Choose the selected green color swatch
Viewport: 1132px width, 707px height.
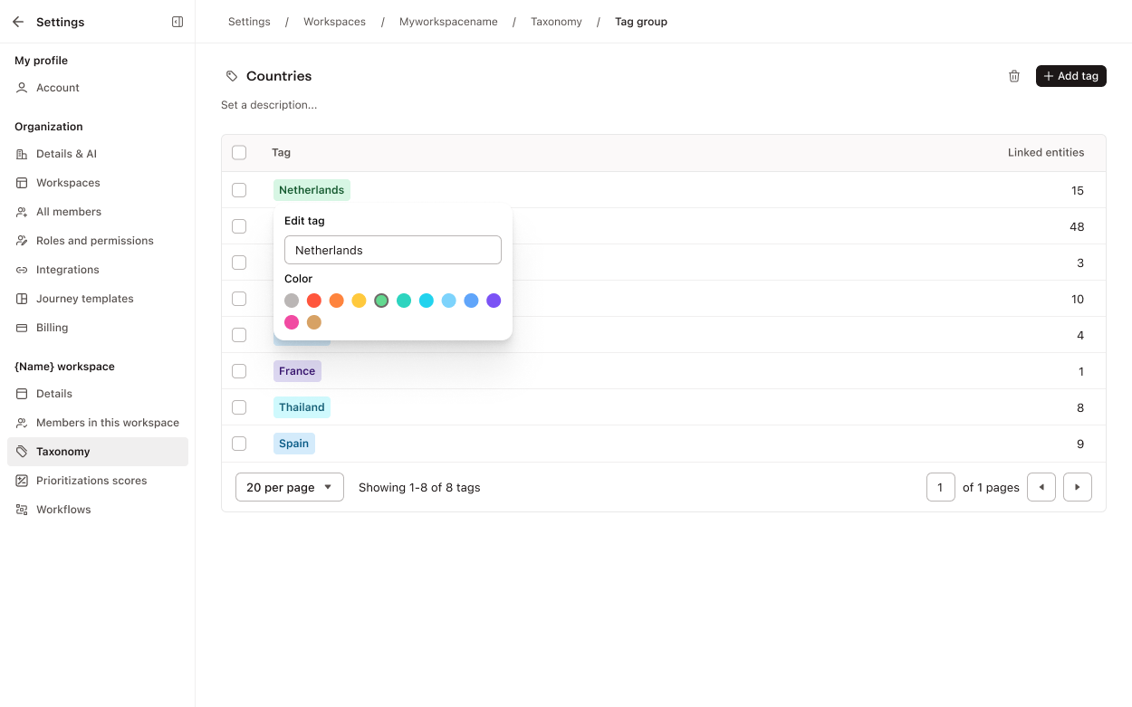point(381,301)
